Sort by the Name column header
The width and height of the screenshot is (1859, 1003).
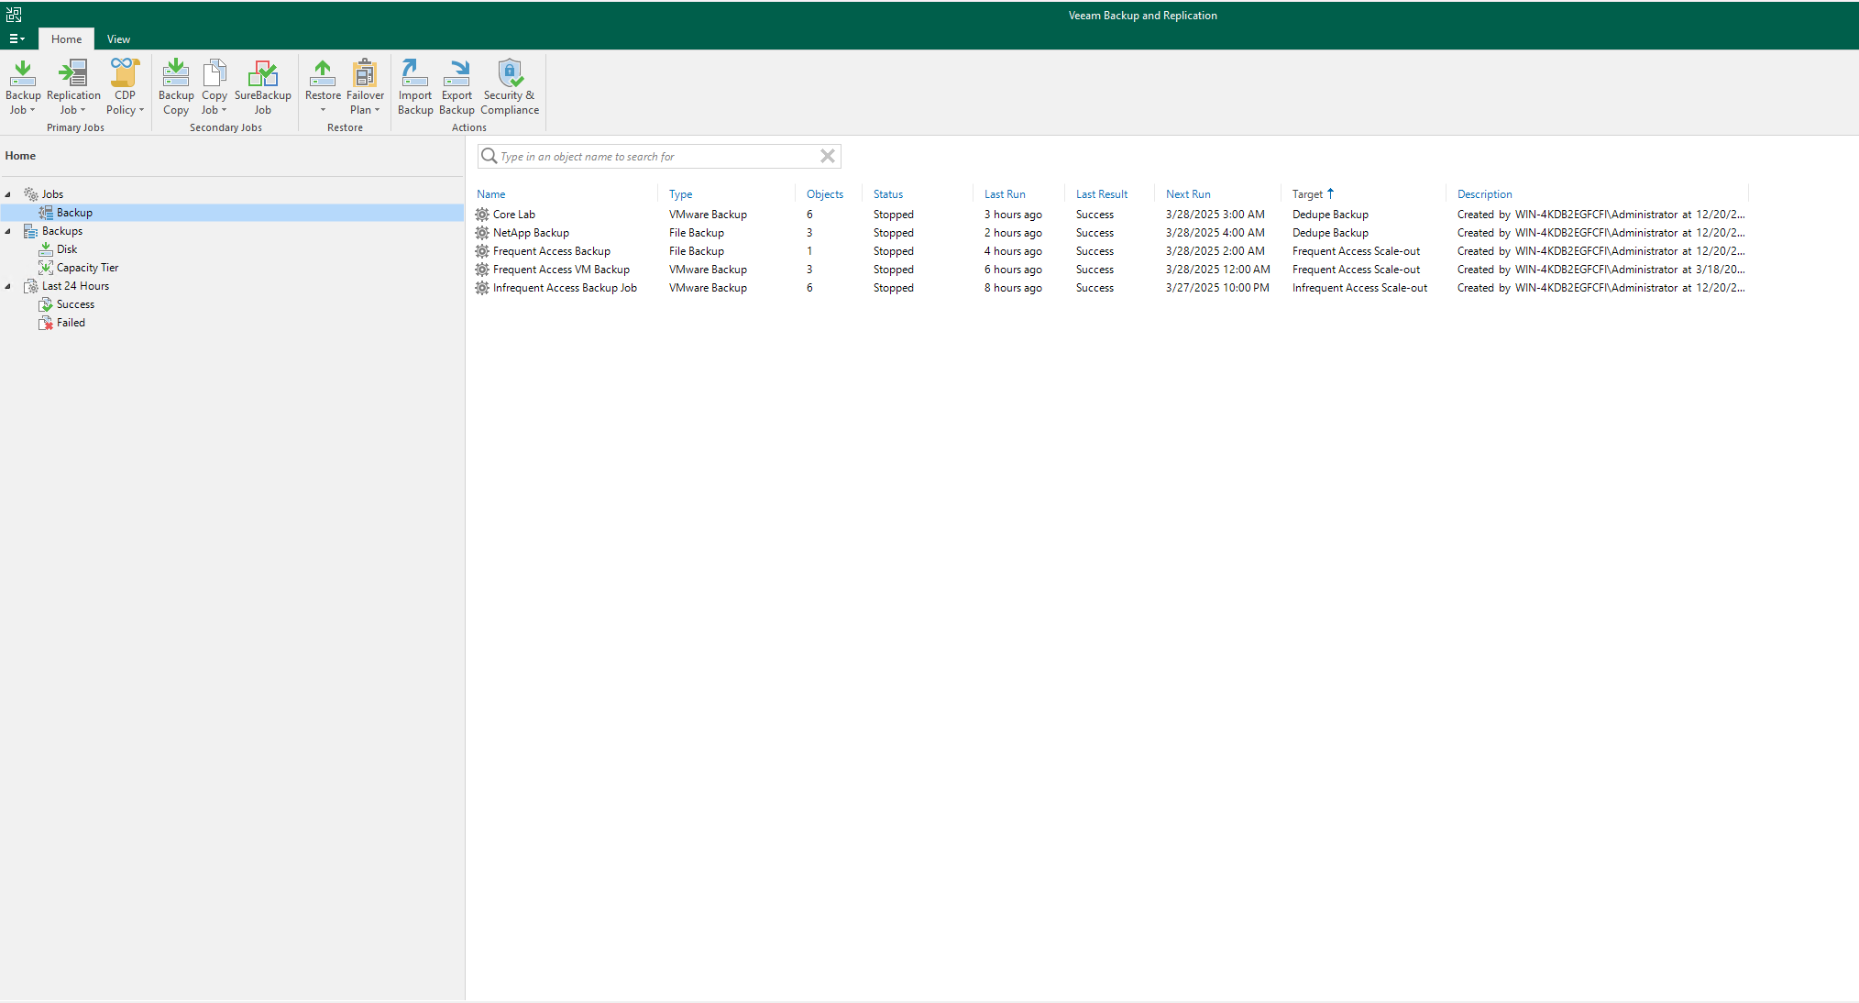click(491, 194)
